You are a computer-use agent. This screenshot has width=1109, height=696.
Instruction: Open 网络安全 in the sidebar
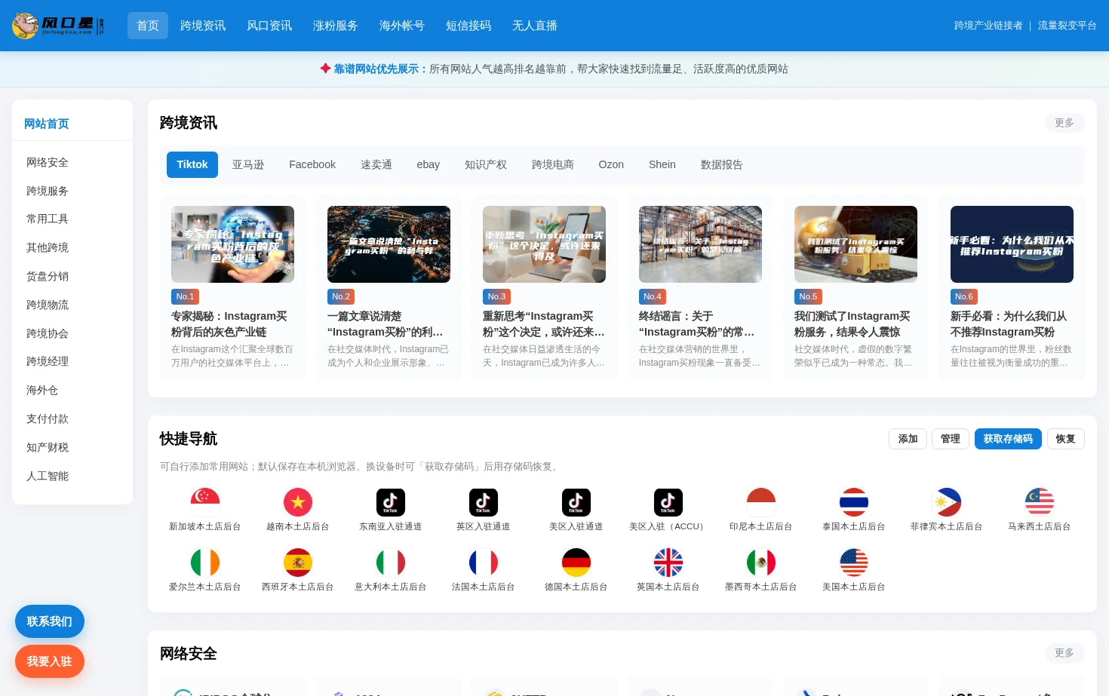point(48,162)
